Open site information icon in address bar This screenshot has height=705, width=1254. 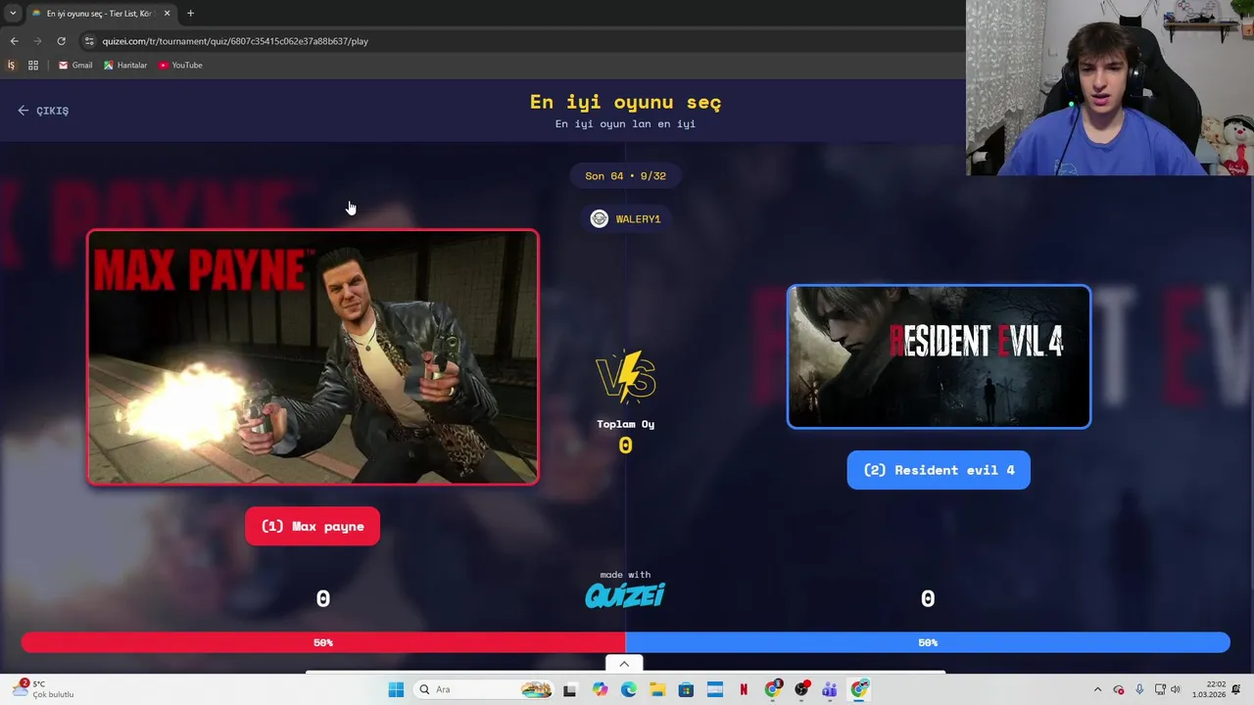coord(89,41)
